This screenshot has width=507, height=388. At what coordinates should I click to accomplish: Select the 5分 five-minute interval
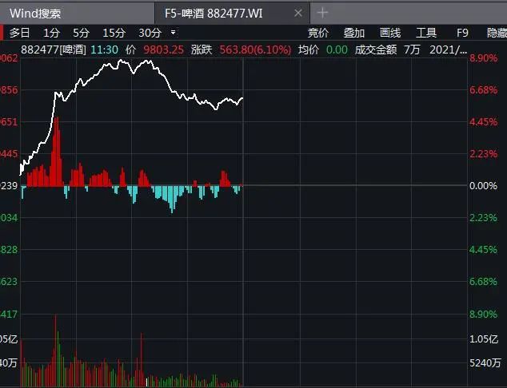click(x=82, y=32)
